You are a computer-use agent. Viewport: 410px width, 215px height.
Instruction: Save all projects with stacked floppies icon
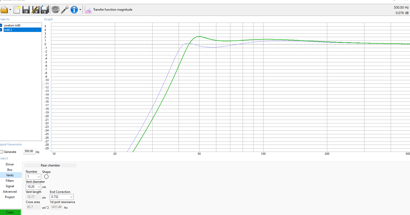click(x=45, y=10)
